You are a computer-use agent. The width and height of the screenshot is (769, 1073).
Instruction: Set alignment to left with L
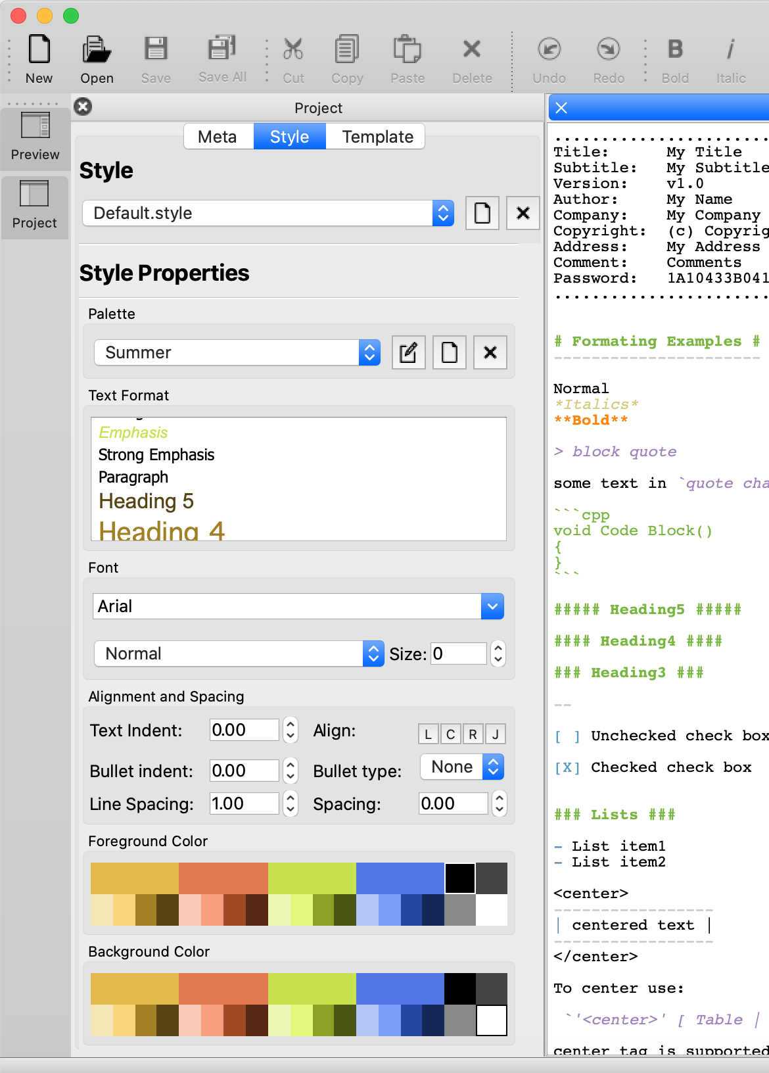click(428, 734)
